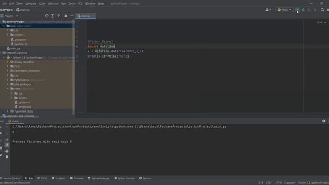Screen dimensions: 329x185
Task: Go down the stack trace in the Run panel
Action: pyautogui.click(x=7, y=133)
